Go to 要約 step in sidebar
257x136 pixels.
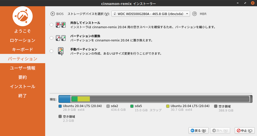22,77
